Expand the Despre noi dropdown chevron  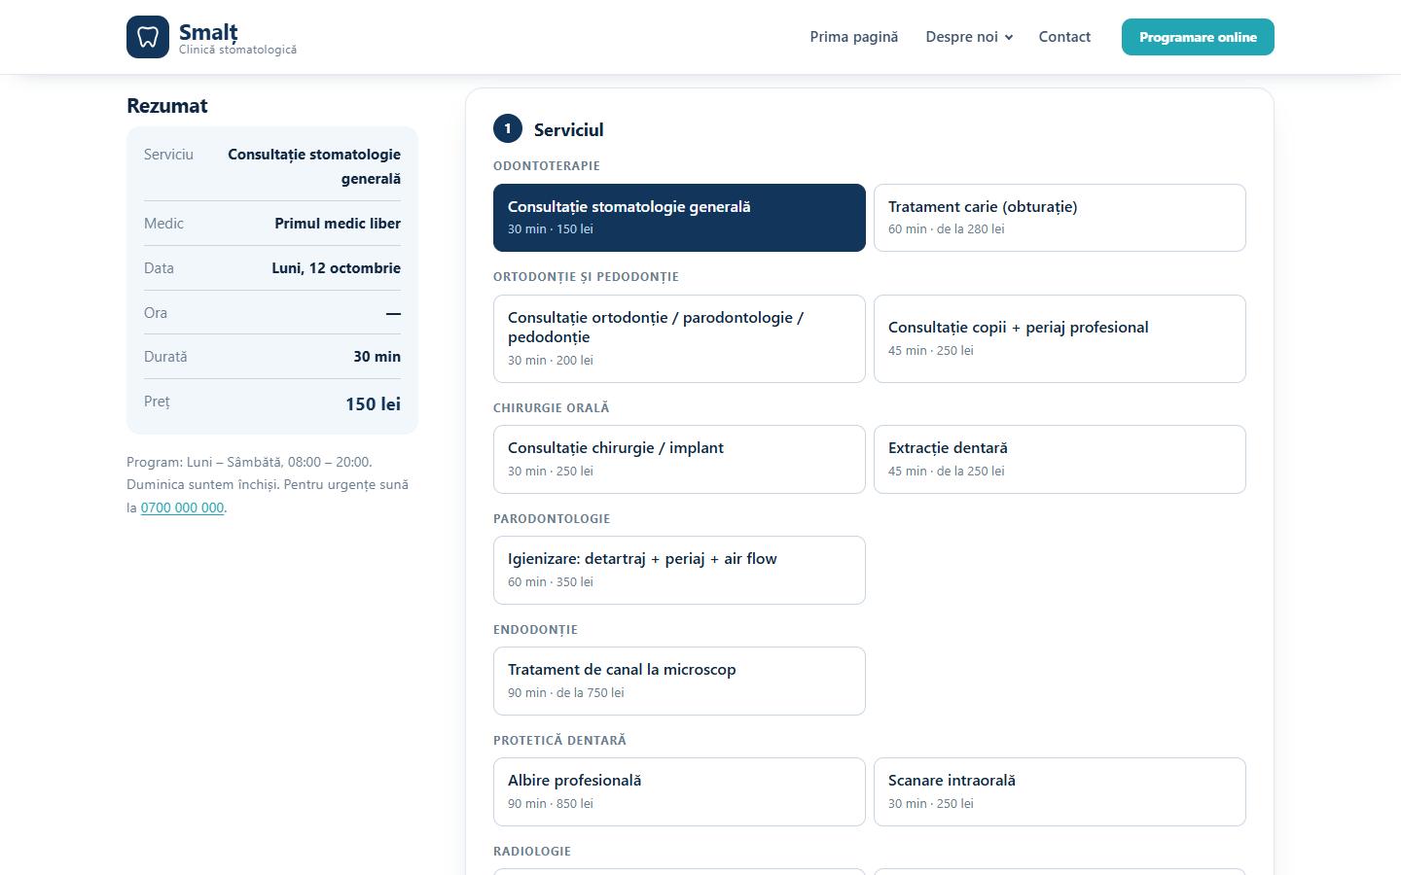pos(1009,38)
